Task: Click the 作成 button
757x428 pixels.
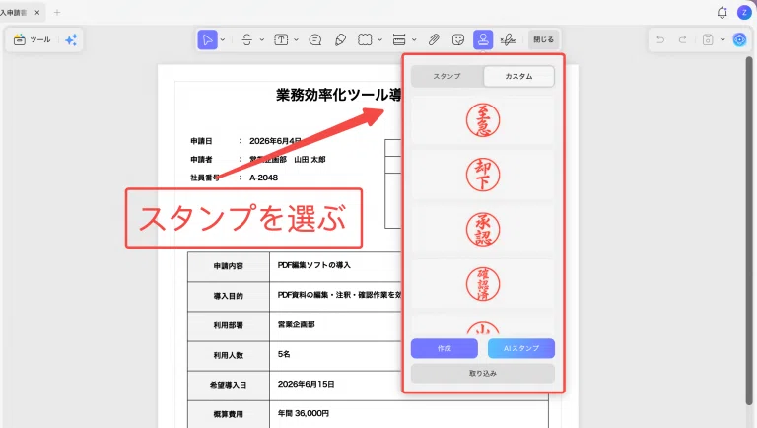Action: click(445, 348)
